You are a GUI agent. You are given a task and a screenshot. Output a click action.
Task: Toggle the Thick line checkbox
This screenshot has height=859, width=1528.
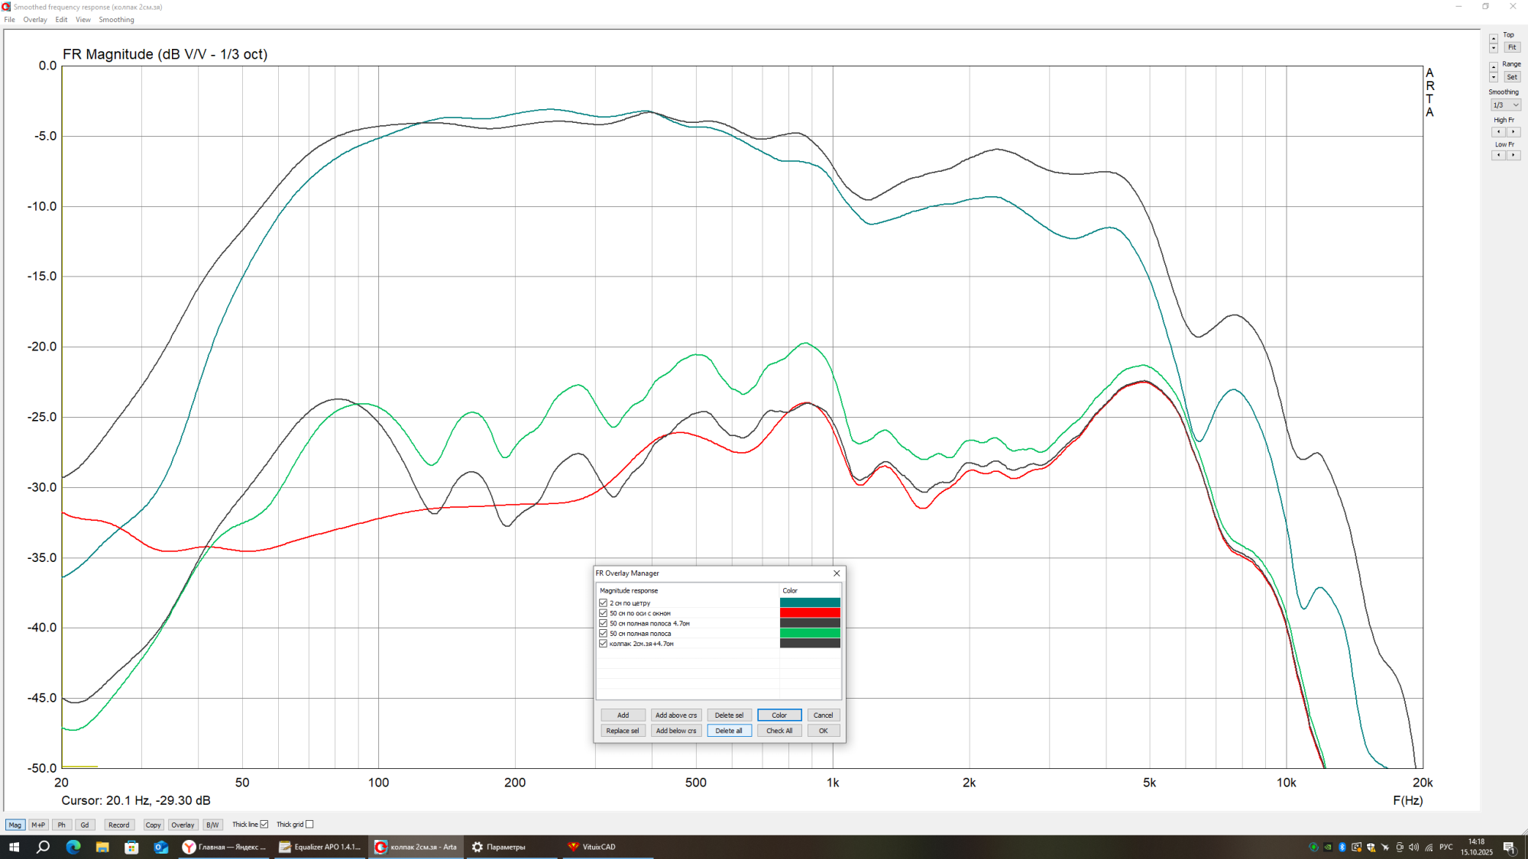point(264,825)
